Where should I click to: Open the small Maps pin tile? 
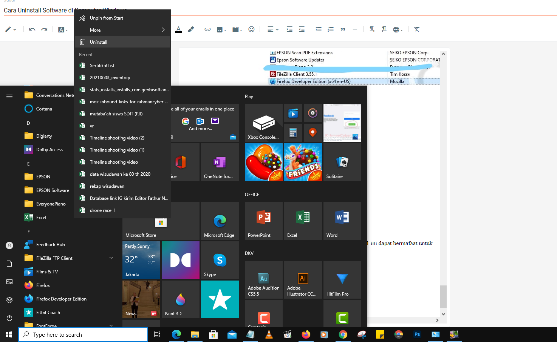click(x=313, y=133)
